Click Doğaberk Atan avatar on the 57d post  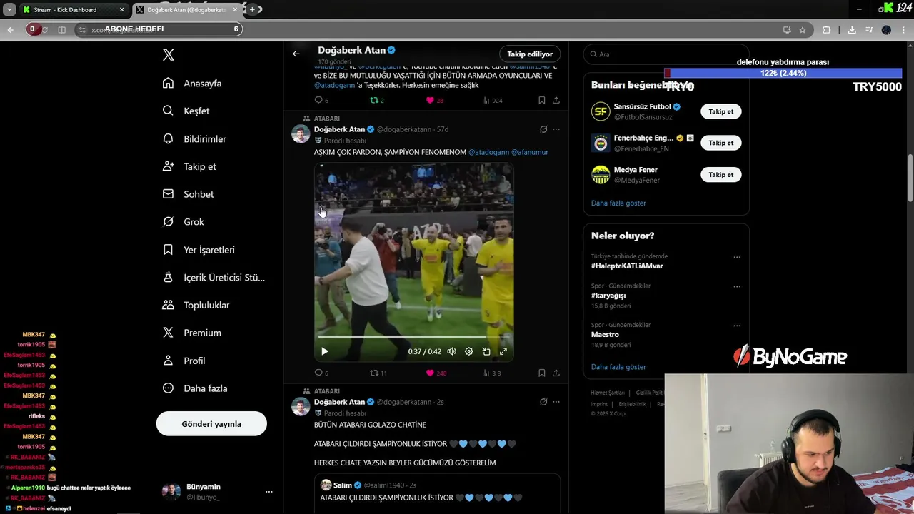tap(301, 133)
